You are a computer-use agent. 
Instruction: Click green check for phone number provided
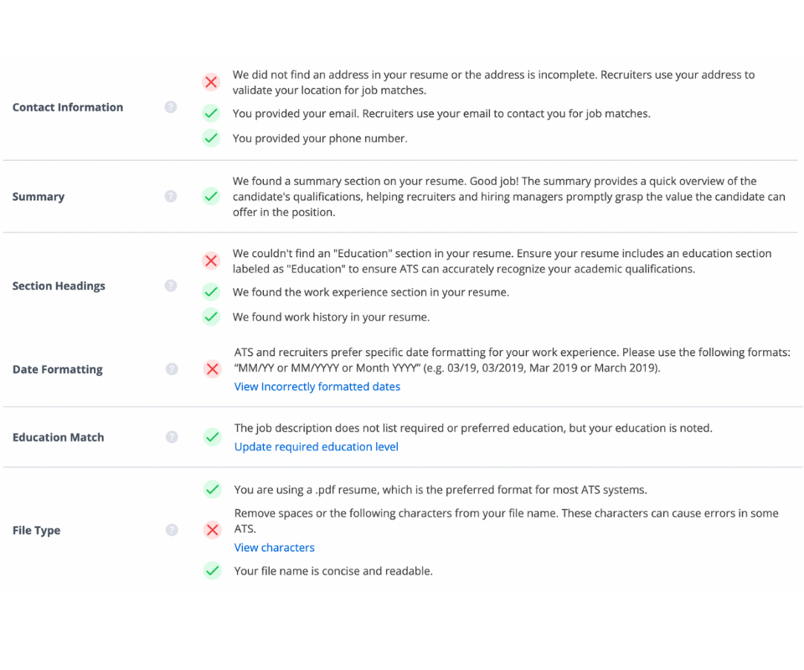coord(211,138)
